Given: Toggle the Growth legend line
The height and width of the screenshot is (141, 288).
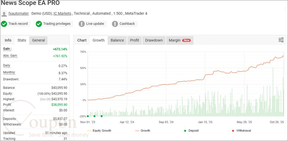Looking at the screenshot, I should [x=143, y=131].
